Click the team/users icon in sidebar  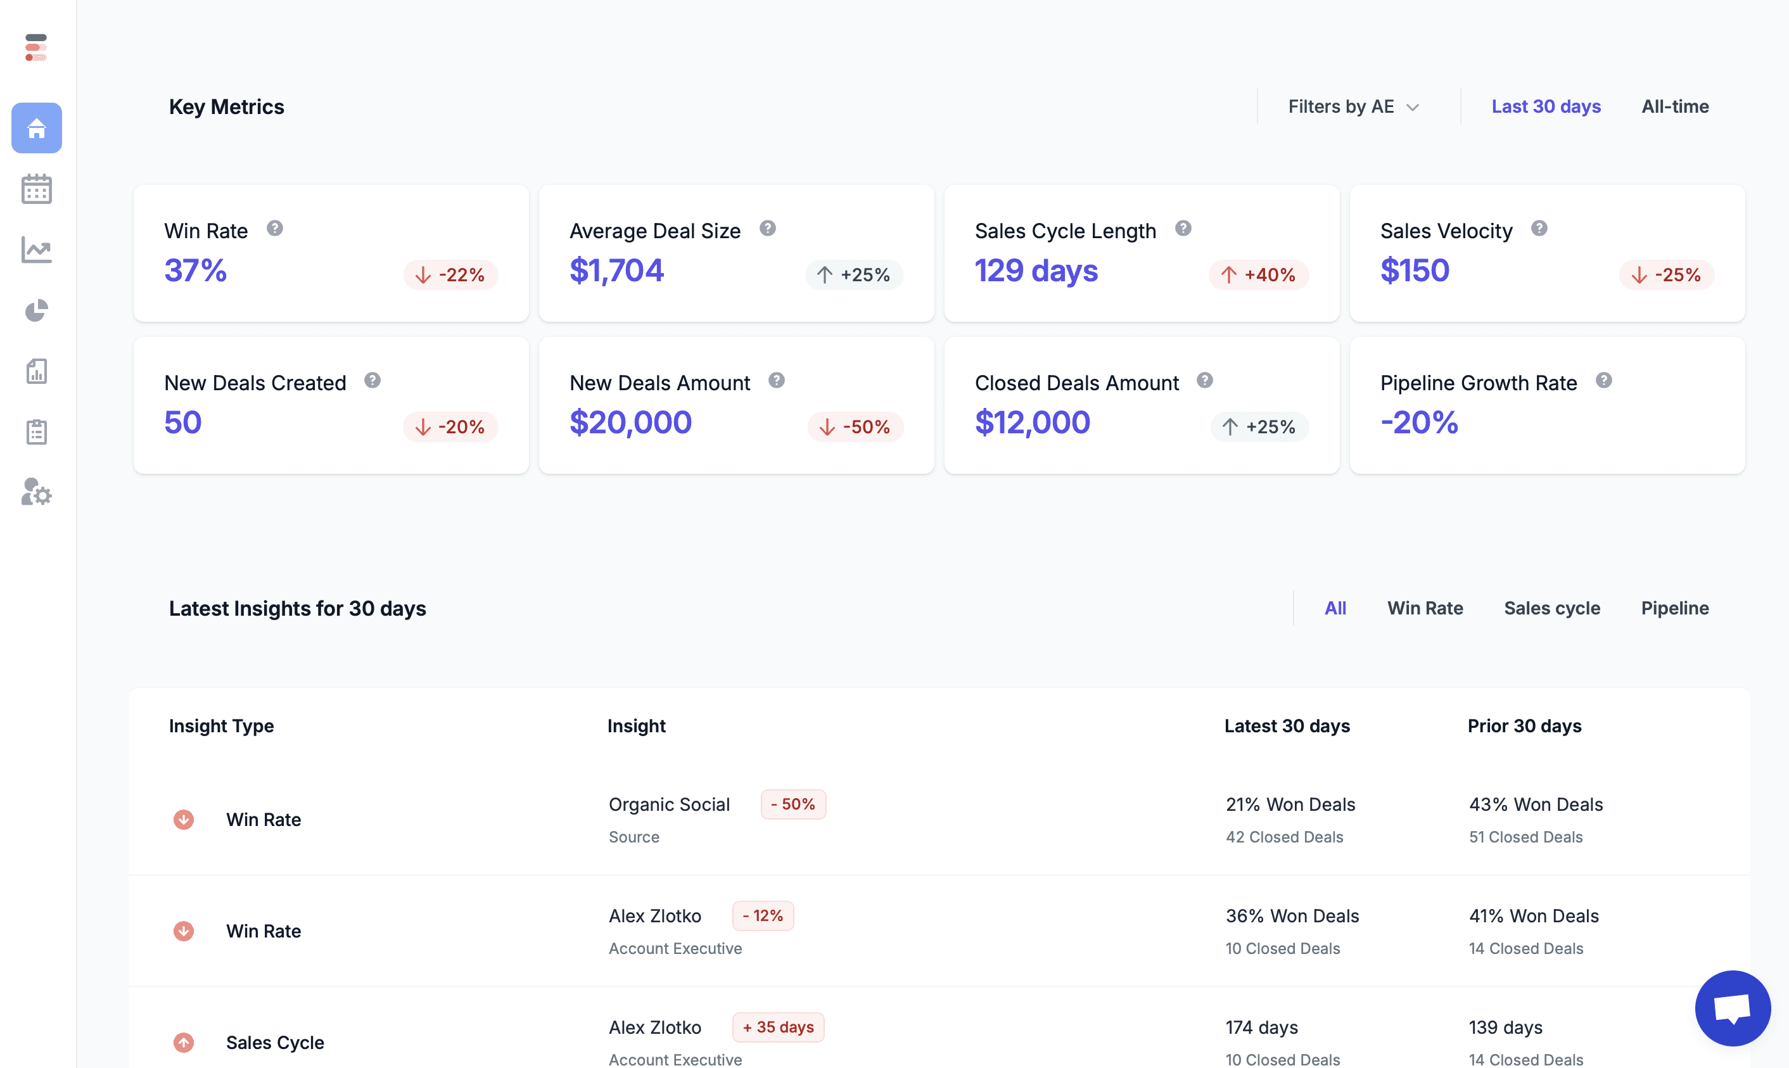(35, 493)
